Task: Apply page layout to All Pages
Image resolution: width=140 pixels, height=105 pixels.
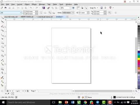Action: click(50, 13)
